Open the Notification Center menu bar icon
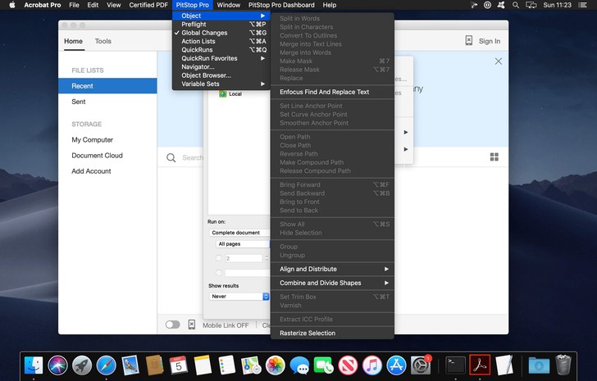597x381 pixels. [584, 5]
